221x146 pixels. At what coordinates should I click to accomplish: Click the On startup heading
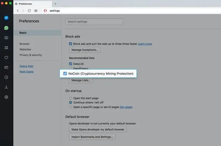pos(73,91)
